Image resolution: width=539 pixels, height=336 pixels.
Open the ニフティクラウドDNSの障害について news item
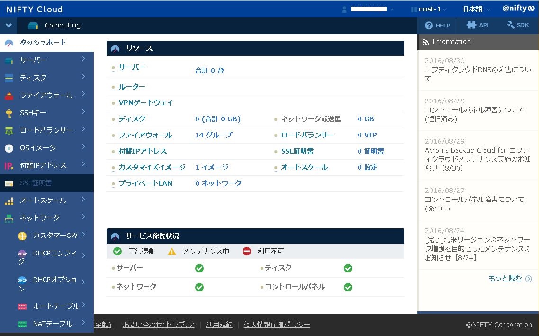477,74
